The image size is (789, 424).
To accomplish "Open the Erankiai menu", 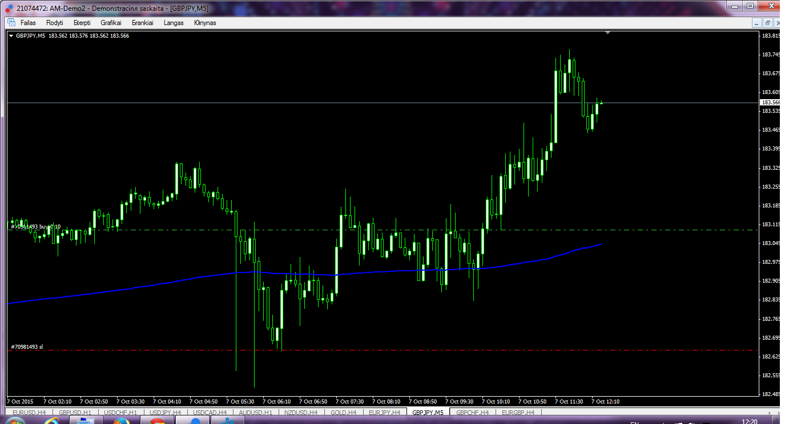I will (142, 23).
